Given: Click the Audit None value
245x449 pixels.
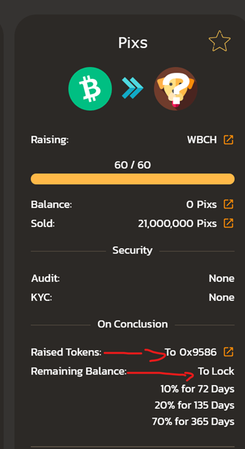Looking at the screenshot, I should click(x=221, y=278).
